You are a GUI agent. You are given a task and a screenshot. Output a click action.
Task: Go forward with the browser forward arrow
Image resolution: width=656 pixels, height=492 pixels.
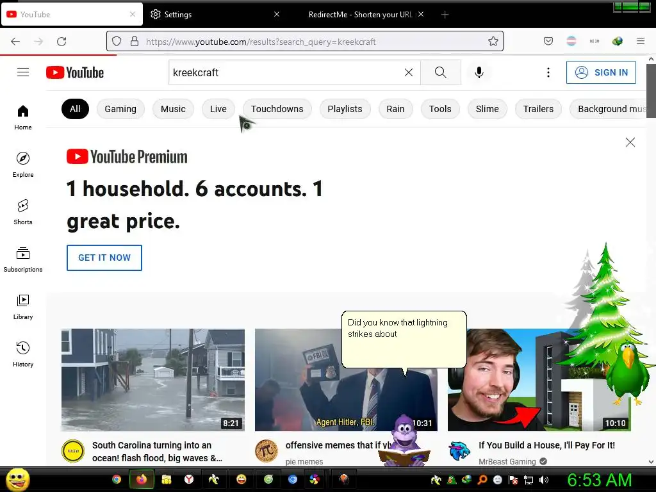pyautogui.click(x=38, y=42)
